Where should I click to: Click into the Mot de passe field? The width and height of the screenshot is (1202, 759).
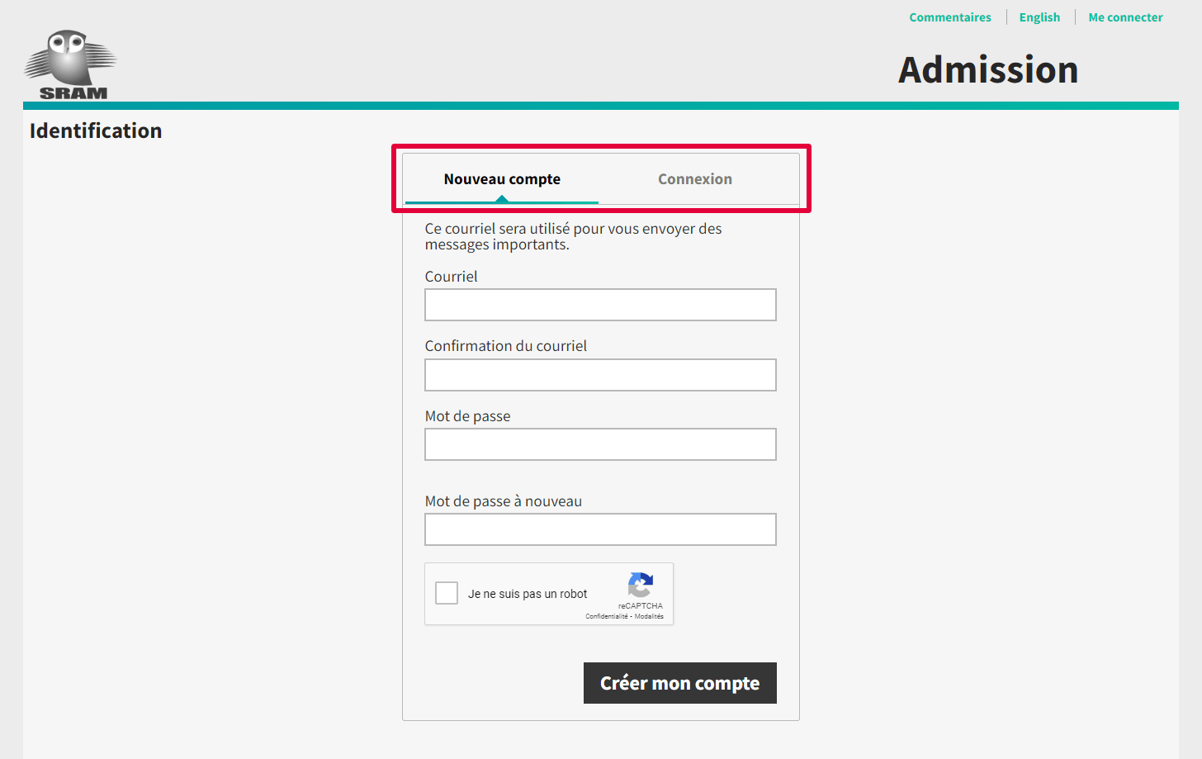[x=600, y=444]
